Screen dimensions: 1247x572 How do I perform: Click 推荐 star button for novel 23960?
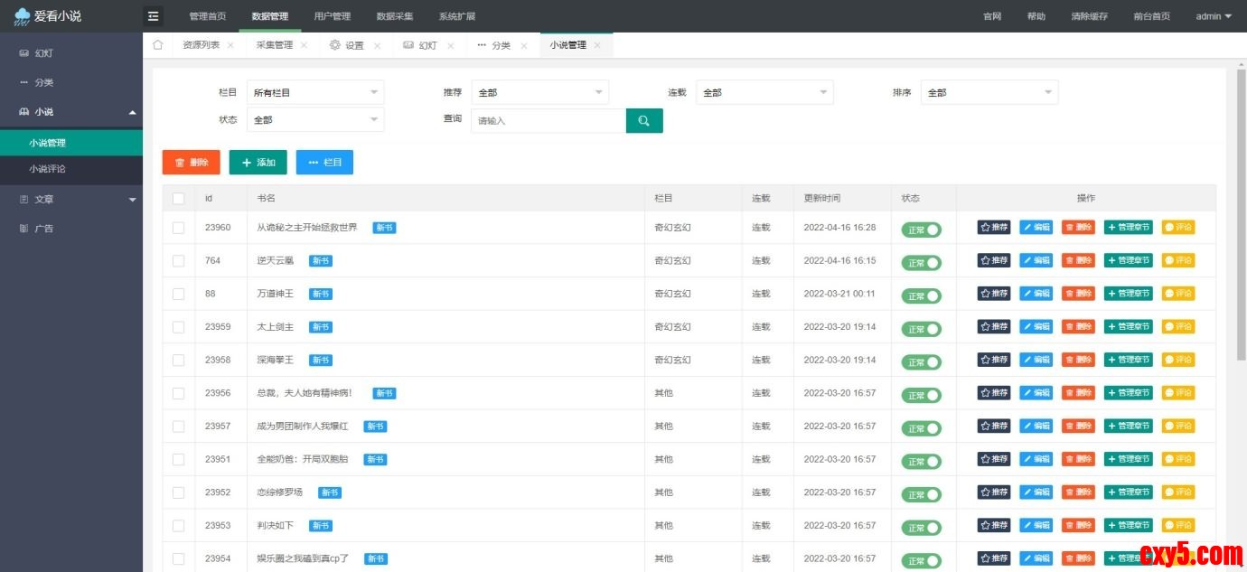click(994, 228)
